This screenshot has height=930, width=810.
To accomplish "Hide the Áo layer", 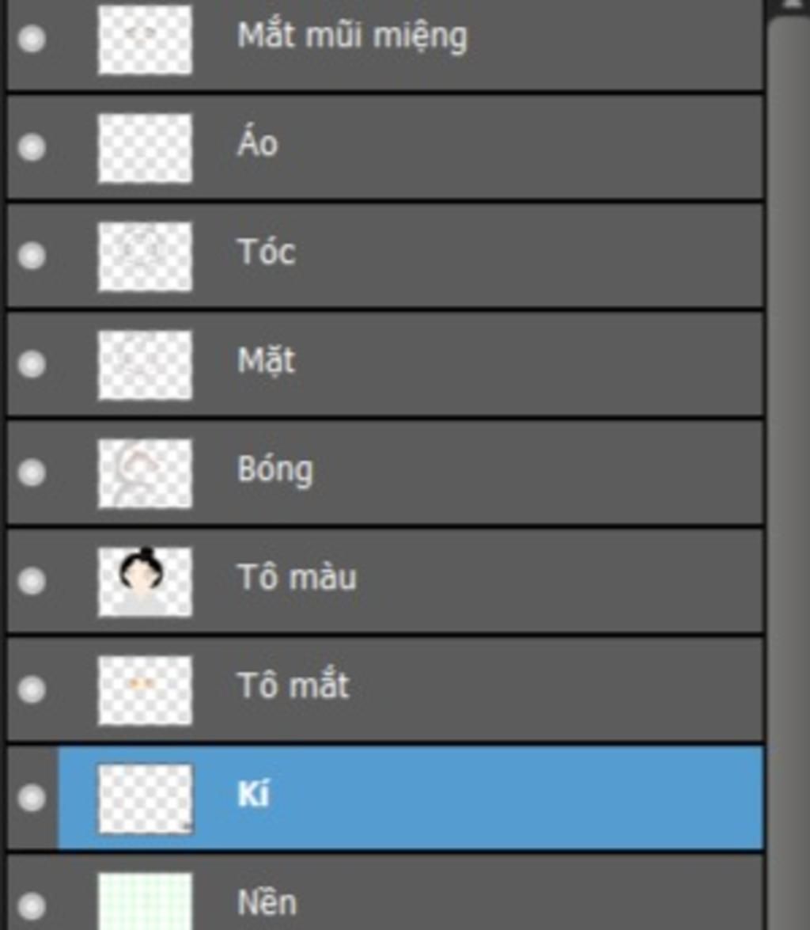I will click(32, 147).
